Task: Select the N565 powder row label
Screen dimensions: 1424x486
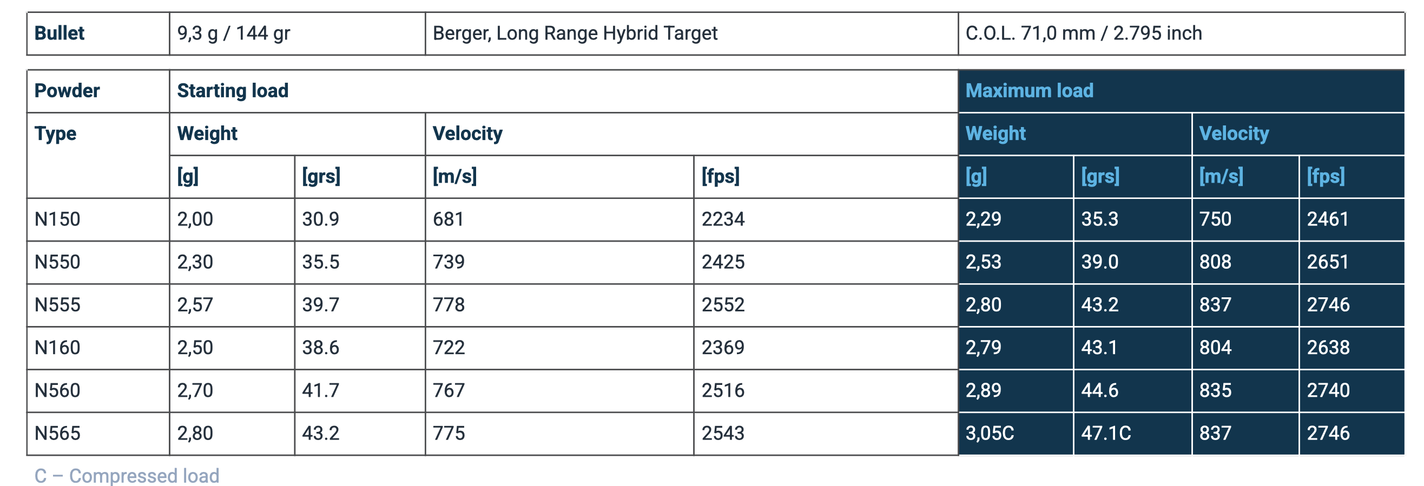Action: coord(98,434)
